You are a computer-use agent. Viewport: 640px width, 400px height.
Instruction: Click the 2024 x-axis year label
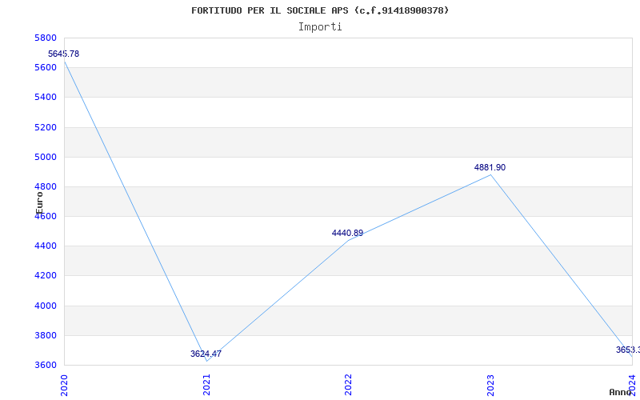coord(632,384)
